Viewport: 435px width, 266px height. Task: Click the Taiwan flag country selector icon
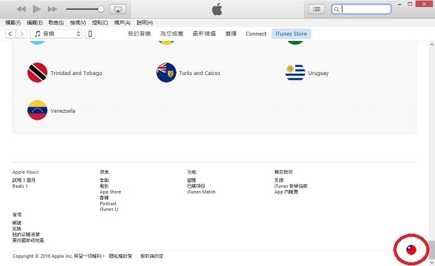point(411,250)
